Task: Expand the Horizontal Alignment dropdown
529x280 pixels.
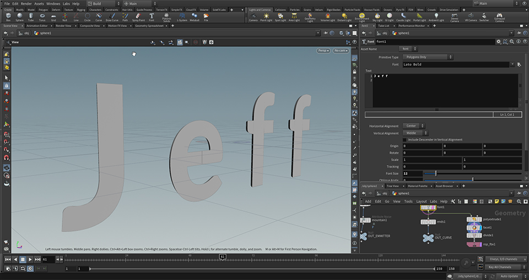Action: coord(413,126)
